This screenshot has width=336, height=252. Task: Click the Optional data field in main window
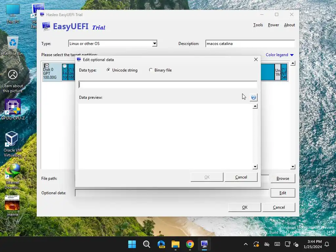(x=172, y=193)
